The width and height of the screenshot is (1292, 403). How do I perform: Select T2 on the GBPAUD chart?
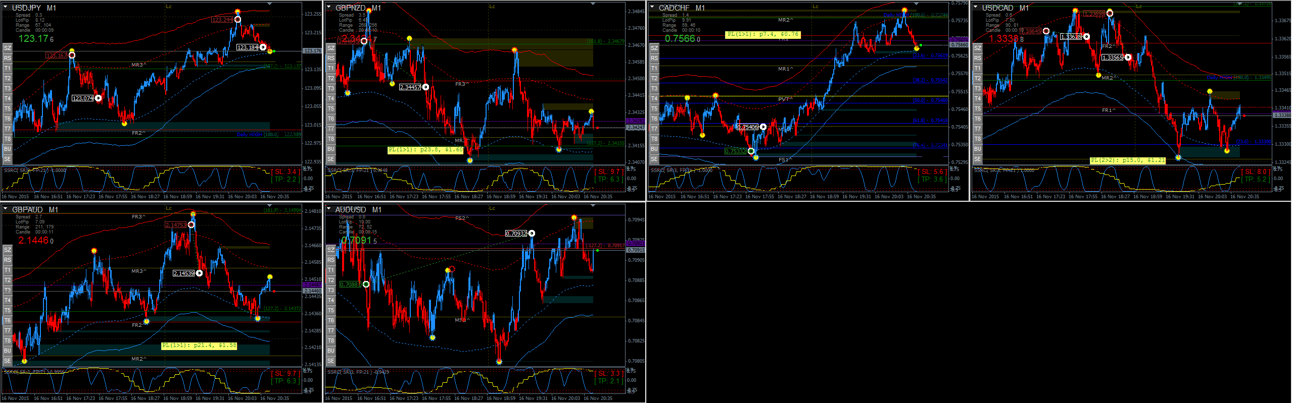point(8,280)
